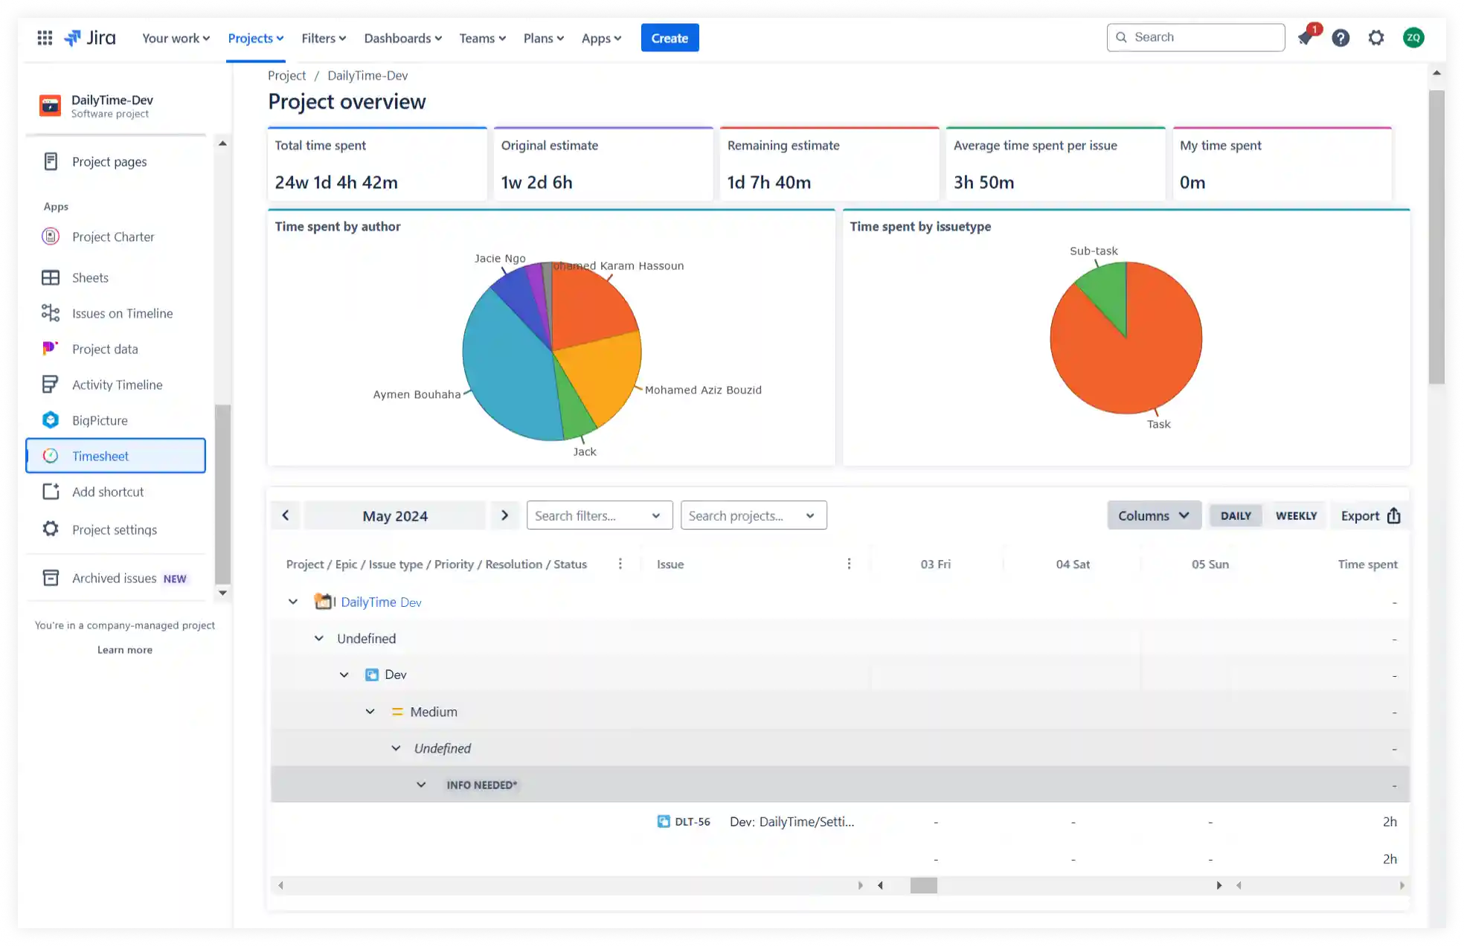Click the Project Charter app icon
Image resolution: width=1464 pixels, height=946 pixels.
[51, 236]
